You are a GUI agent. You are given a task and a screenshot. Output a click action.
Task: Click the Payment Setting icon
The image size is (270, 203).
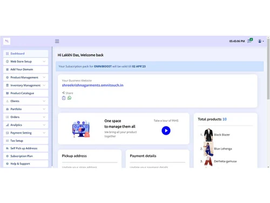pyautogui.click(x=8, y=133)
